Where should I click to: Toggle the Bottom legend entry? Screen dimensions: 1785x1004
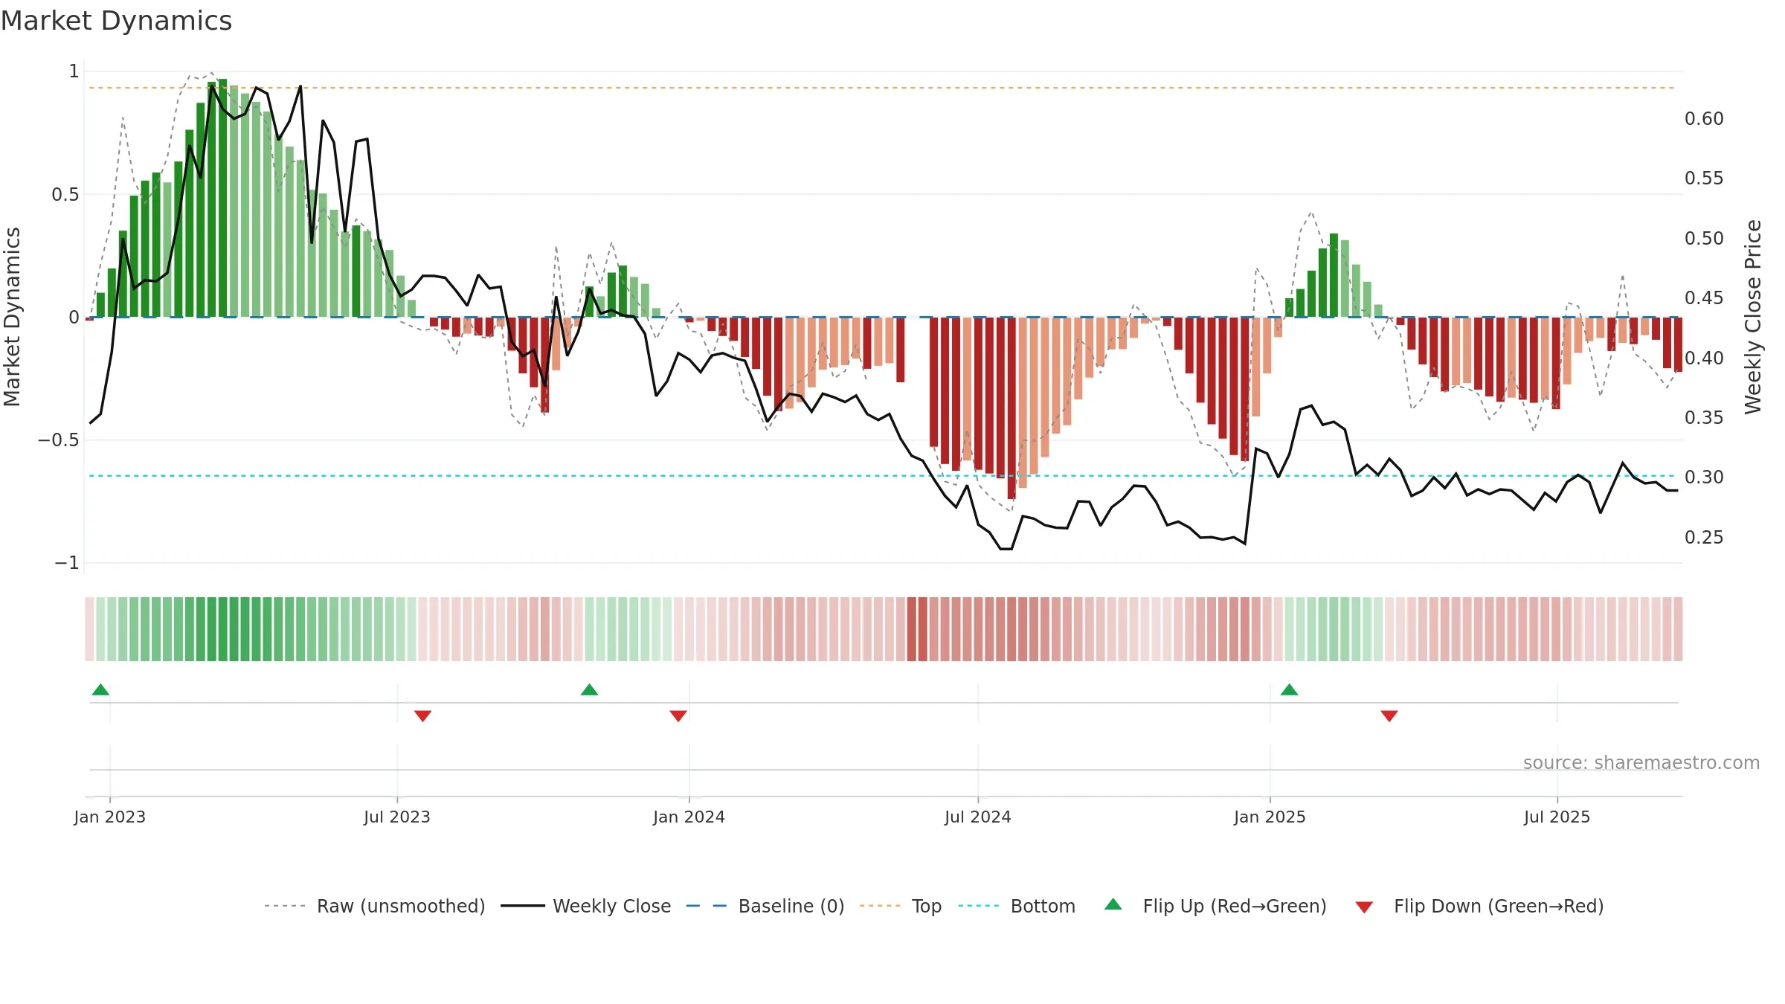(1017, 906)
